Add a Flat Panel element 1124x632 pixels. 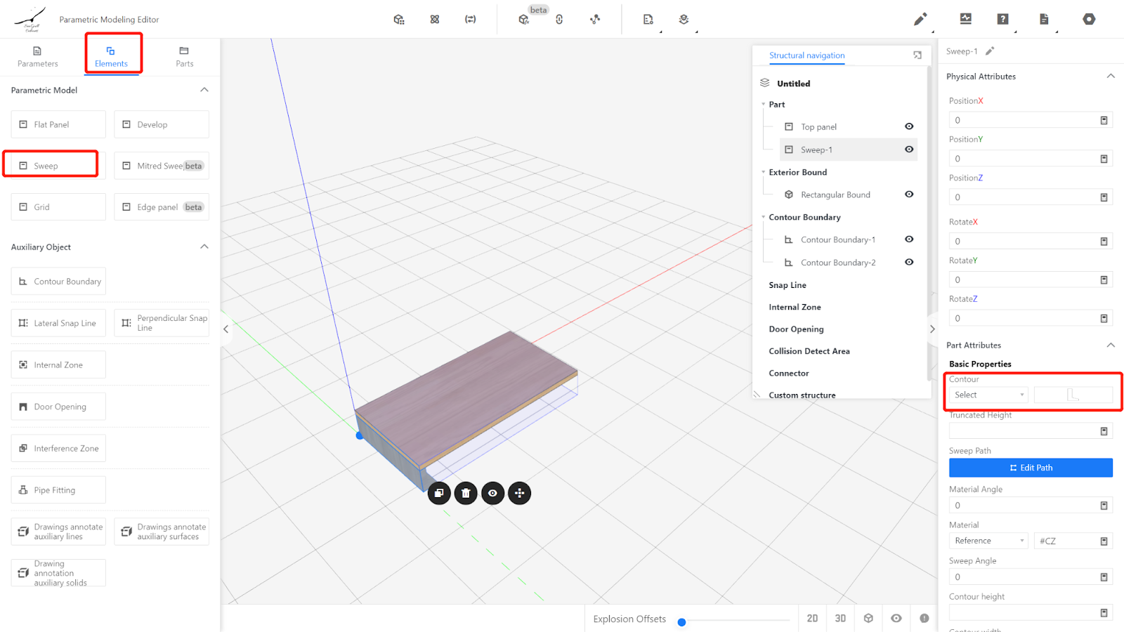(x=58, y=124)
